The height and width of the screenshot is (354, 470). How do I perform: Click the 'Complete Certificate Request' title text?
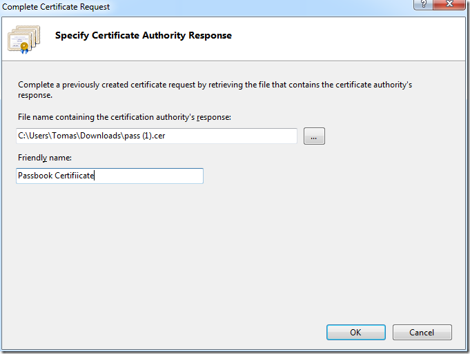(56, 7)
